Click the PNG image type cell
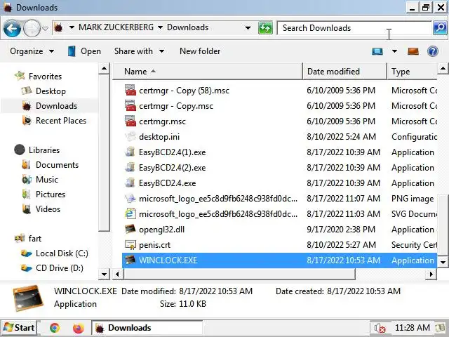 (413, 198)
